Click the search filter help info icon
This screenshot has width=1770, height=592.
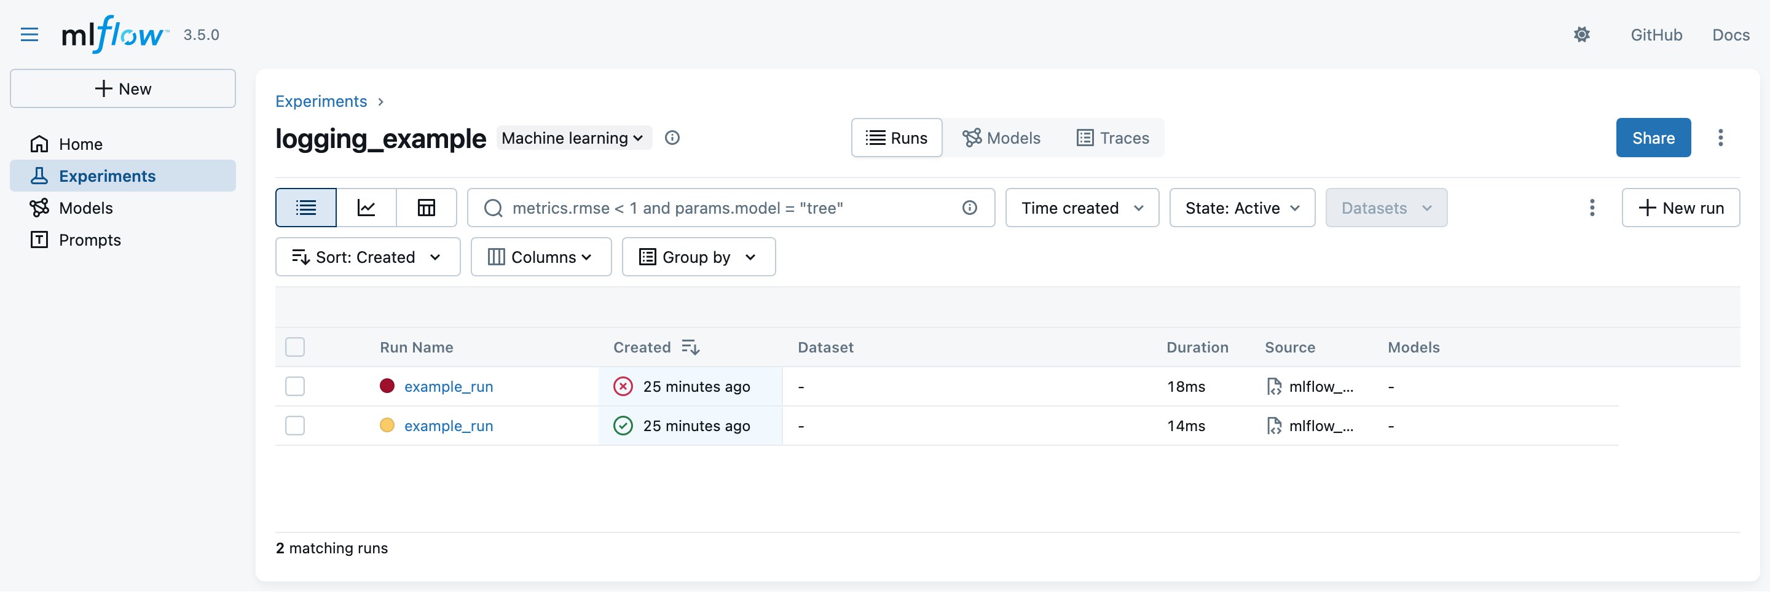[x=969, y=208]
